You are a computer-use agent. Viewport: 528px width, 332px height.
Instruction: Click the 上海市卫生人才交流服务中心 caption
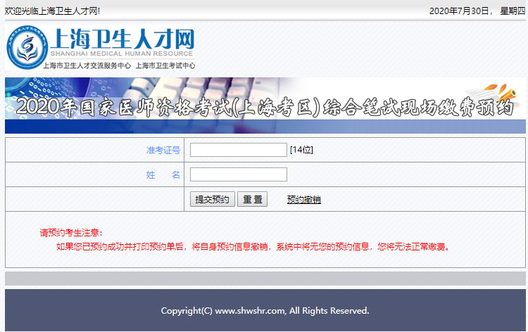click(87, 65)
